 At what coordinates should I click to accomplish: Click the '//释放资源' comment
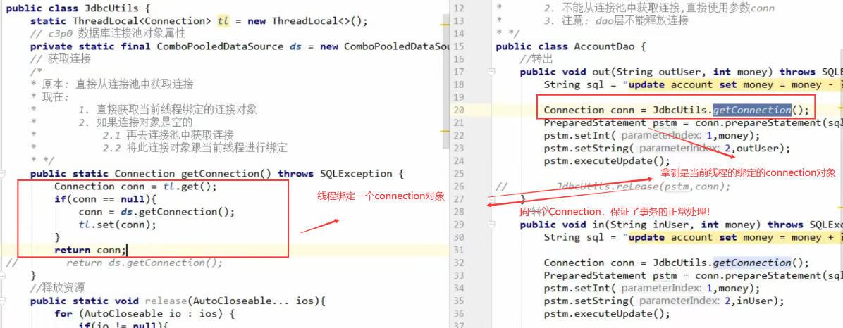(x=57, y=289)
